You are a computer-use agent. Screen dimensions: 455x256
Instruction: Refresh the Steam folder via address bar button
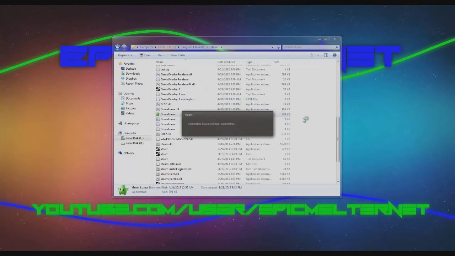pyautogui.click(x=278, y=47)
